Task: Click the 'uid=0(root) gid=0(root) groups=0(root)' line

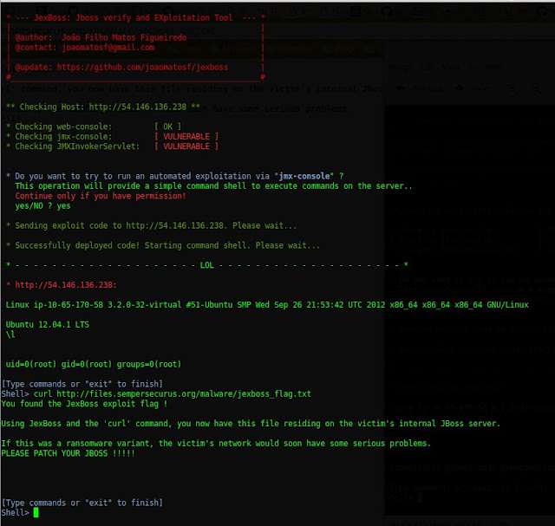Action: (94, 364)
